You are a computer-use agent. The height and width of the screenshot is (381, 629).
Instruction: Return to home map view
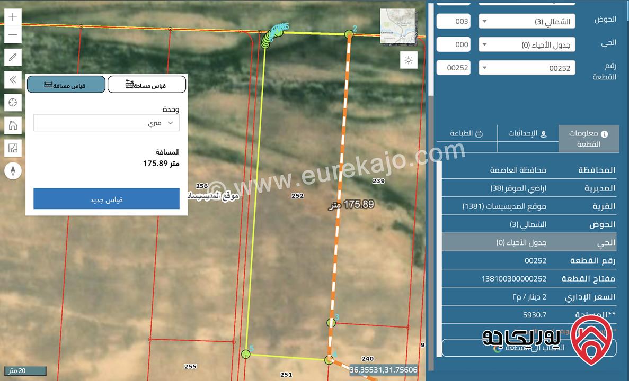point(13,125)
